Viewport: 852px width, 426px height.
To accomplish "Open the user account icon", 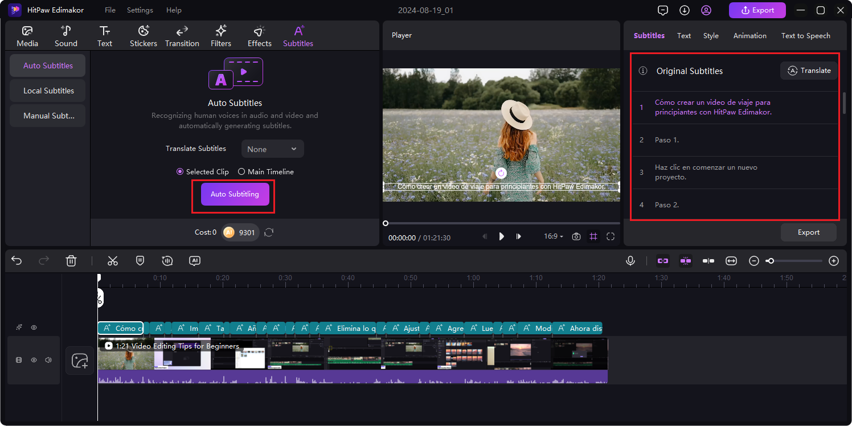I will pyautogui.click(x=706, y=10).
